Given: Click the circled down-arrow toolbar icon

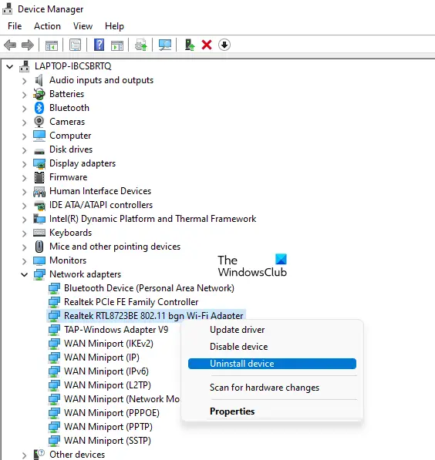Looking at the screenshot, I should pos(224,45).
